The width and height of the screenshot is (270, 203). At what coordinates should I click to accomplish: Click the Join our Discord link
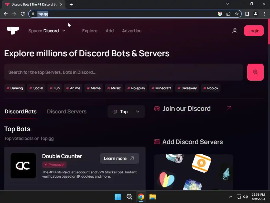[186, 108]
